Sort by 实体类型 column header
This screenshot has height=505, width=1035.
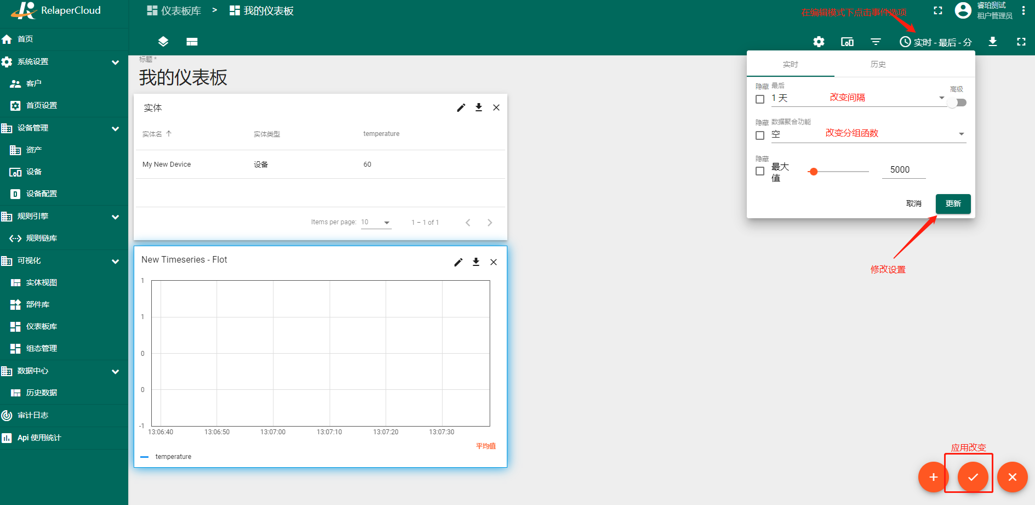tap(267, 134)
